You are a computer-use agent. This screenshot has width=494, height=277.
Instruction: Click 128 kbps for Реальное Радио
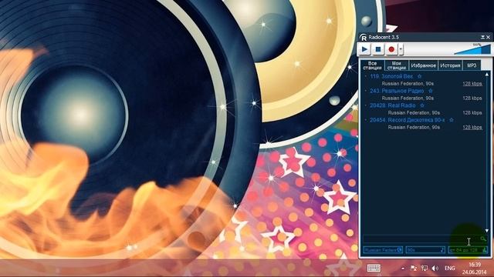pos(472,98)
